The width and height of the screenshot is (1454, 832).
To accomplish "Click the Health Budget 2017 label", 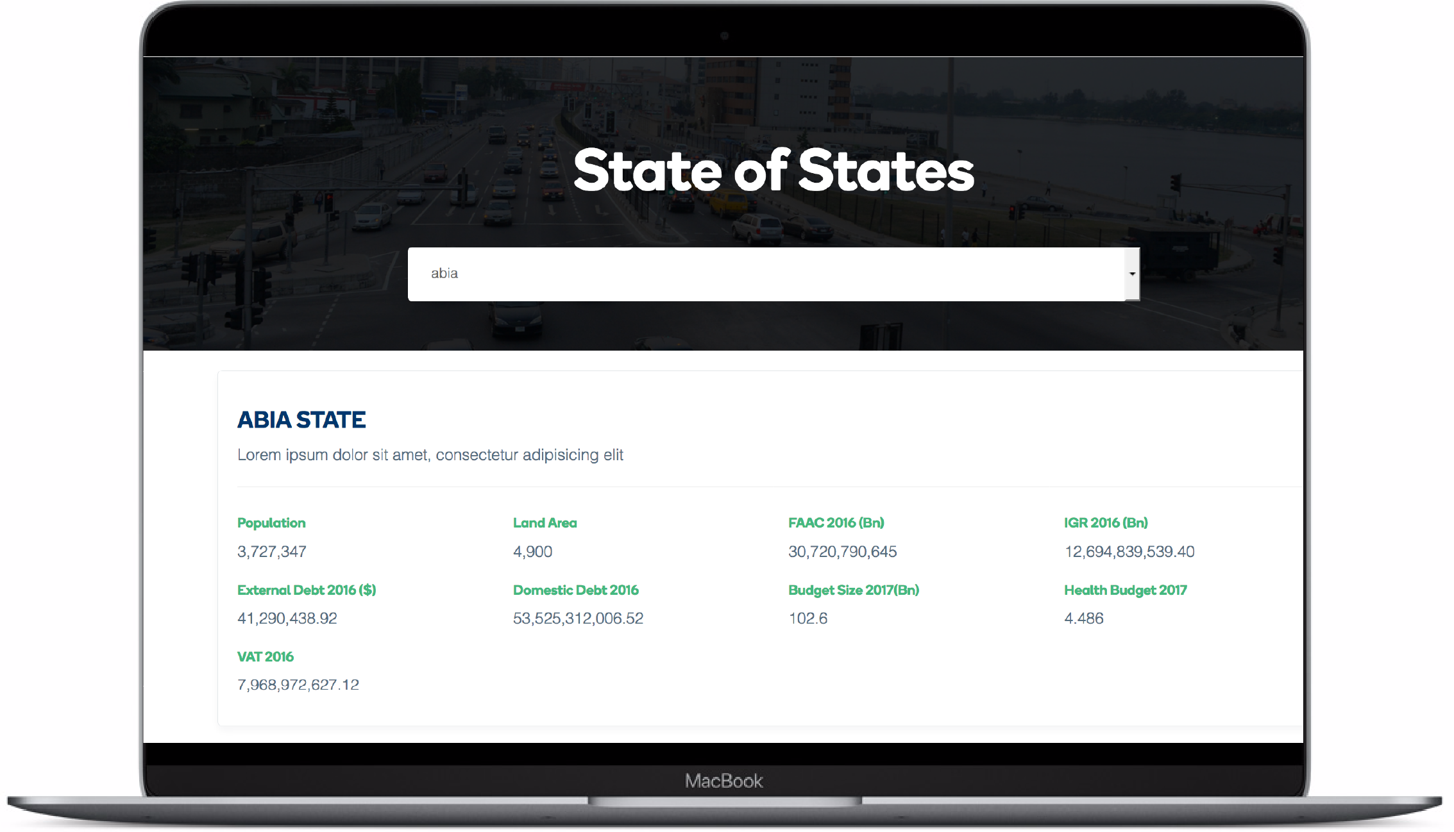I will (1126, 590).
